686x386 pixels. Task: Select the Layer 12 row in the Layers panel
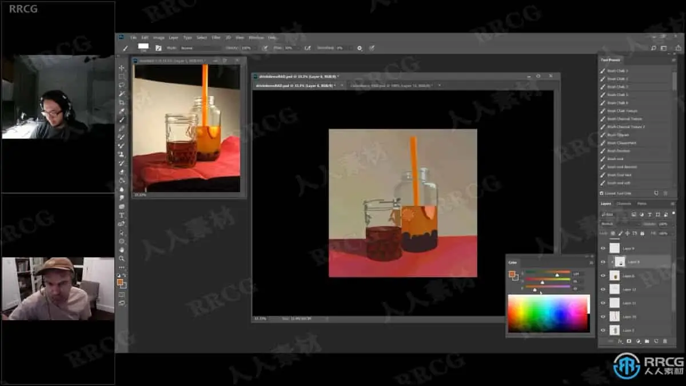(635, 289)
